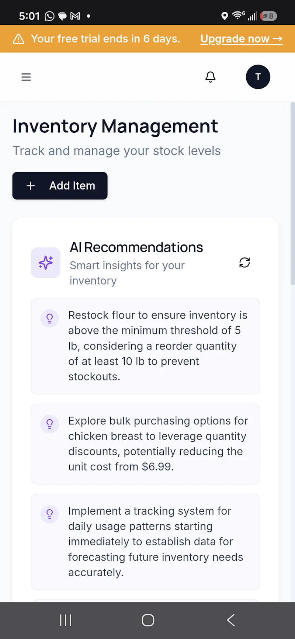Click the lightbulb beside tracking system tip
The height and width of the screenshot is (639, 295).
pyautogui.click(x=50, y=514)
